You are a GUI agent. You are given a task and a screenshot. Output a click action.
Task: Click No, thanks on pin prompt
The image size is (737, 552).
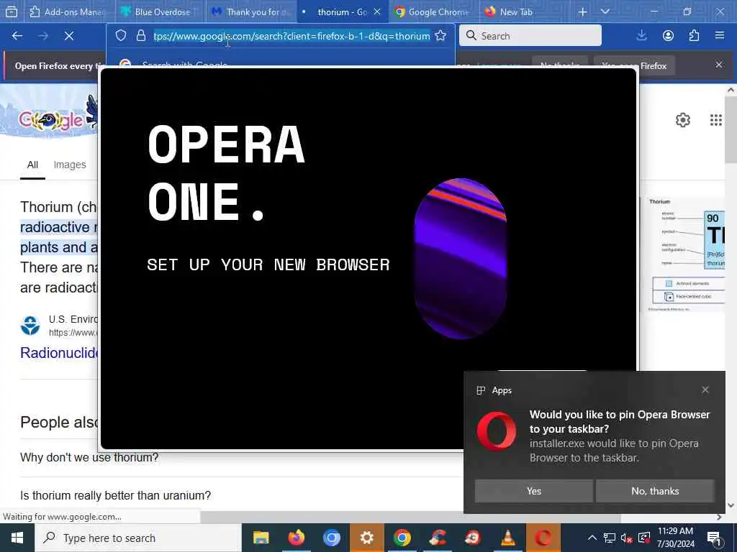(655, 491)
